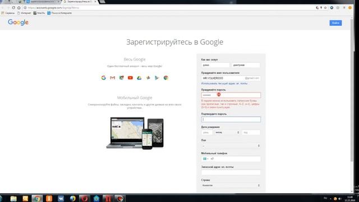359x202 pixels.
Task: Click the birth year field
Action: [251, 132]
